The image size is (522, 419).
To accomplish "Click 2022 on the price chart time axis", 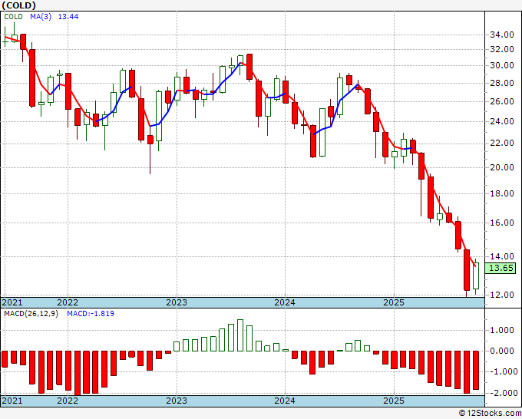I will coord(68,302).
